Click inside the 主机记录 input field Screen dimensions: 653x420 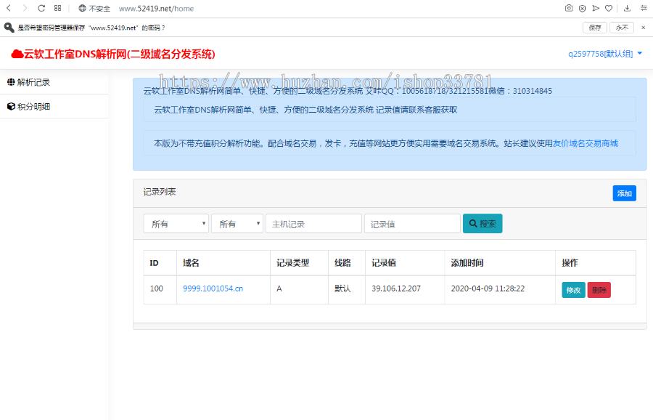[x=313, y=223]
